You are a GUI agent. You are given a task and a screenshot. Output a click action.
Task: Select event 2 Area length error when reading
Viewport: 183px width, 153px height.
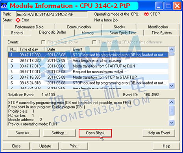[88, 61]
